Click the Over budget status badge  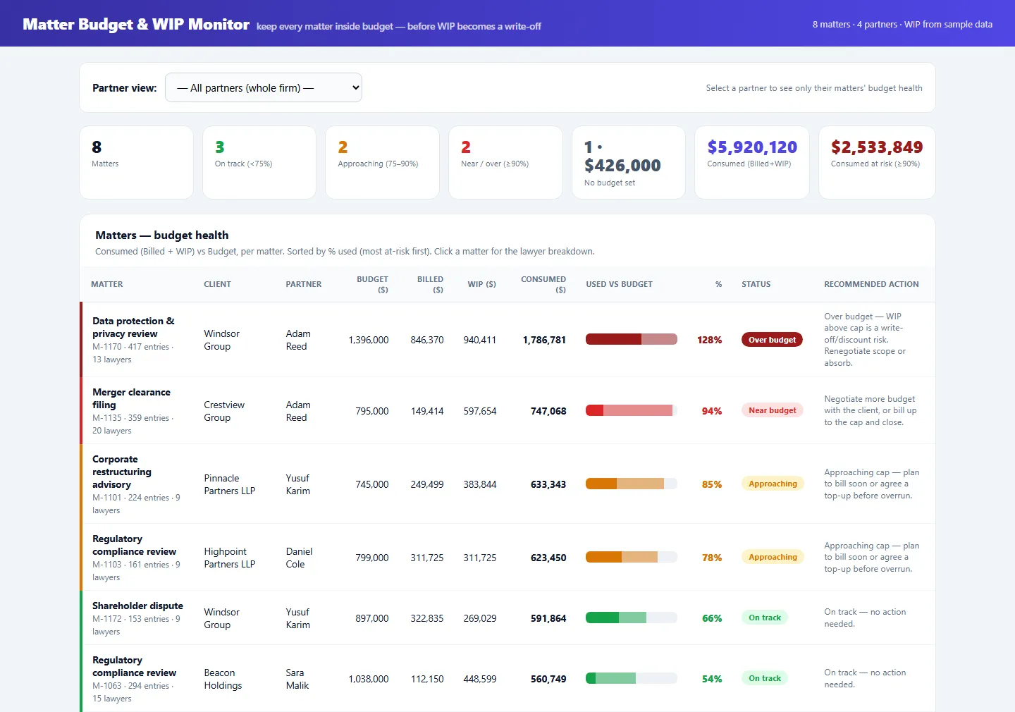(772, 340)
